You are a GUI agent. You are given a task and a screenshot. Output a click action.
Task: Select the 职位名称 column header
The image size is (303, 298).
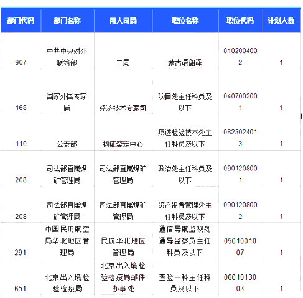tap(185, 21)
